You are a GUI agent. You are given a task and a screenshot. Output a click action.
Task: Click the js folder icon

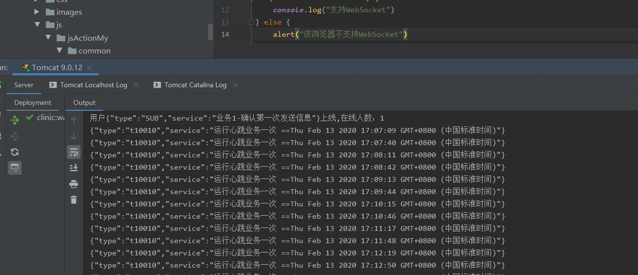pos(50,25)
